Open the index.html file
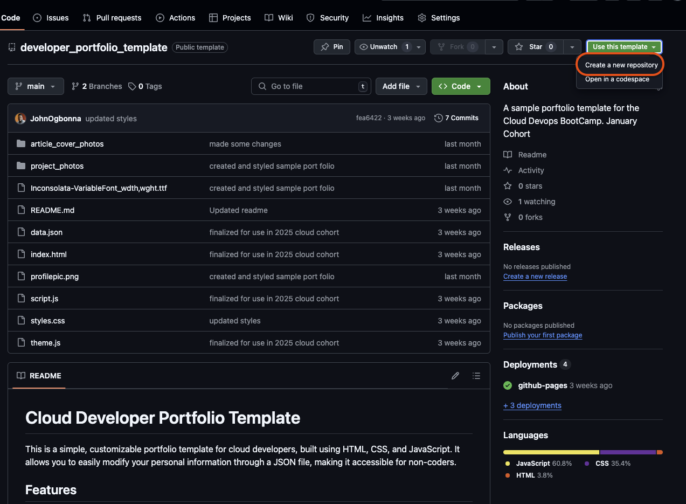Screen dimensions: 686x504 pos(48,254)
